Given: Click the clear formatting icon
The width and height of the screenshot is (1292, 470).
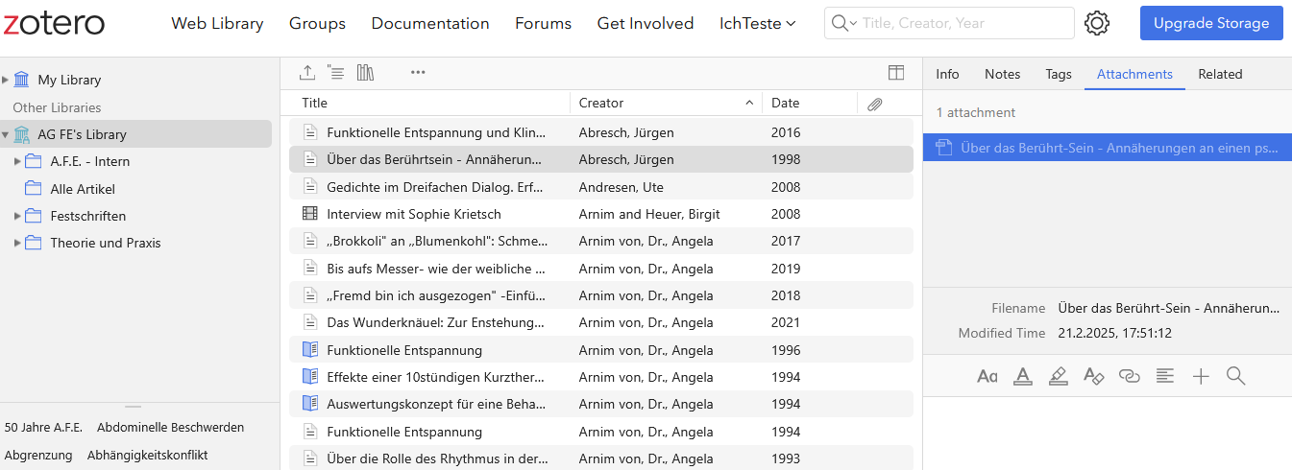Looking at the screenshot, I should (1094, 376).
